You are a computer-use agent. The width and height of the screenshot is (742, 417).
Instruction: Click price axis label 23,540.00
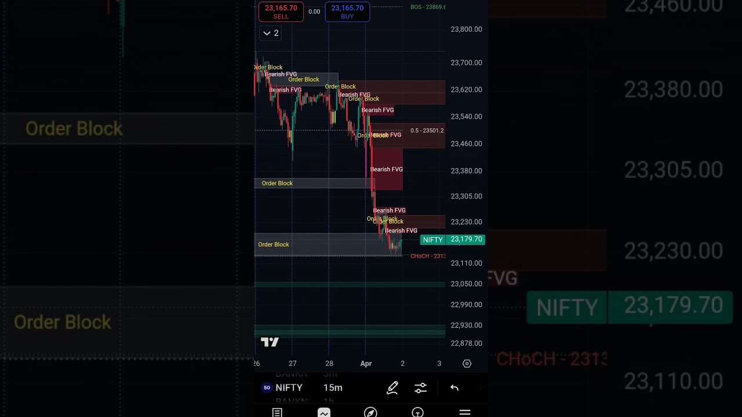pos(466,116)
